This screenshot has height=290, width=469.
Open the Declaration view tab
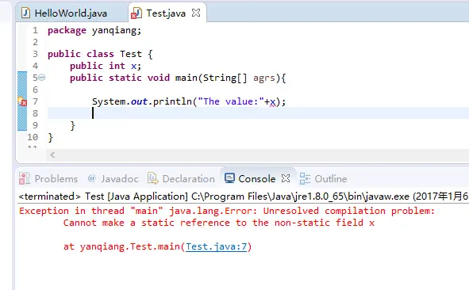(x=188, y=178)
